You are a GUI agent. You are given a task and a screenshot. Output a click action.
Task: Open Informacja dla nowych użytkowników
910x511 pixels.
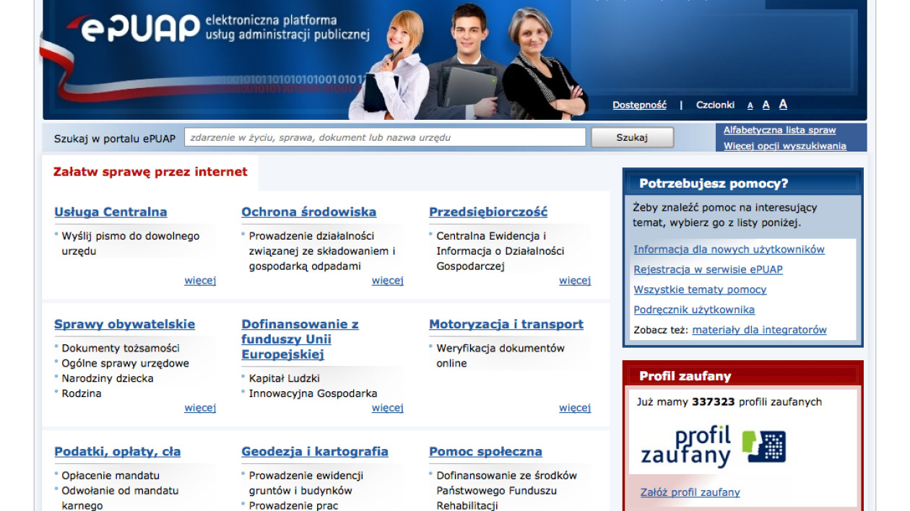coord(729,249)
